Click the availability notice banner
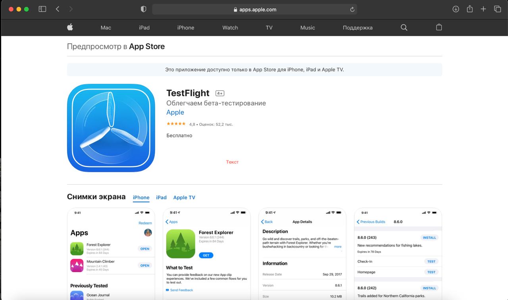508x300 pixels. click(x=254, y=69)
